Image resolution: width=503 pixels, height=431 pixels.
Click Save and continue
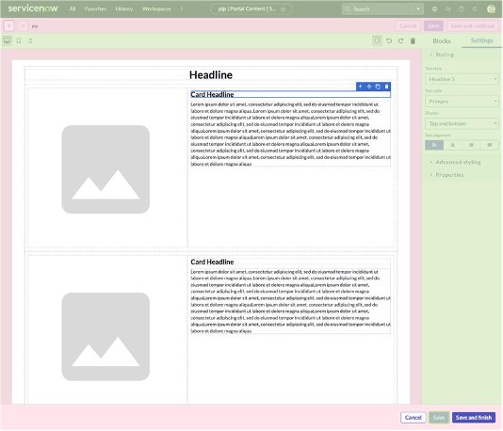click(x=473, y=26)
